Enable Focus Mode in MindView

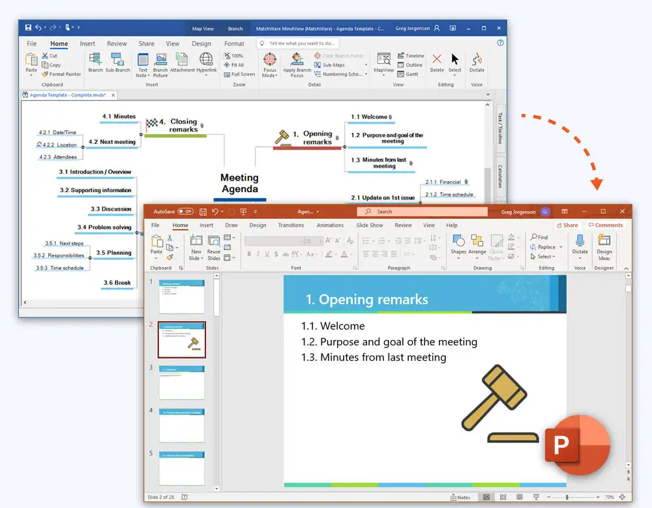pos(270,65)
